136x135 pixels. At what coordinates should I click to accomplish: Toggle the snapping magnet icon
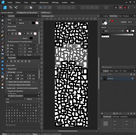[125, 7]
